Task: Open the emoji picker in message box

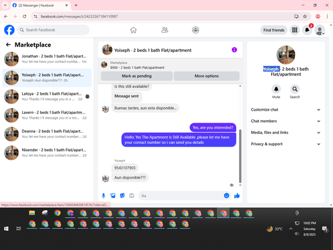Action: coord(226,195)
